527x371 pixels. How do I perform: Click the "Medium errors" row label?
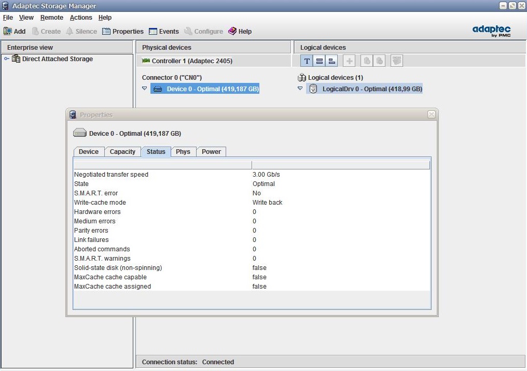95,221
